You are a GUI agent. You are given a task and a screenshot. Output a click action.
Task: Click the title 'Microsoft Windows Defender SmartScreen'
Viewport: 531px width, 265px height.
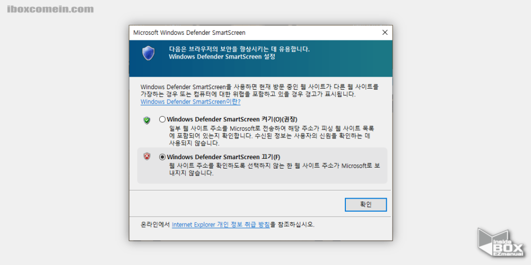click(189, 33)
